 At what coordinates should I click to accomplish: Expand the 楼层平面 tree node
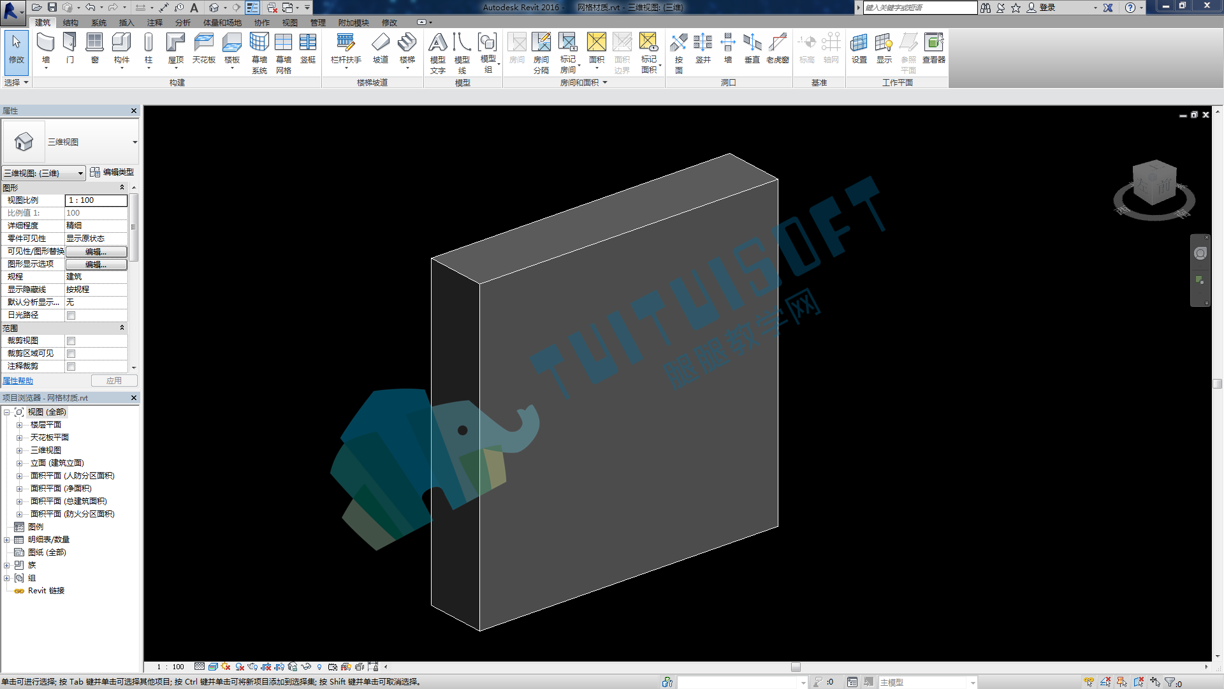pos(19,425)
